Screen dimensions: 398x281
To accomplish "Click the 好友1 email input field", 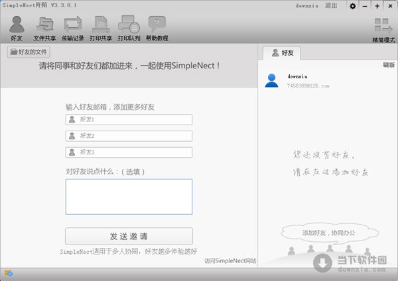I will pos(129,120).
